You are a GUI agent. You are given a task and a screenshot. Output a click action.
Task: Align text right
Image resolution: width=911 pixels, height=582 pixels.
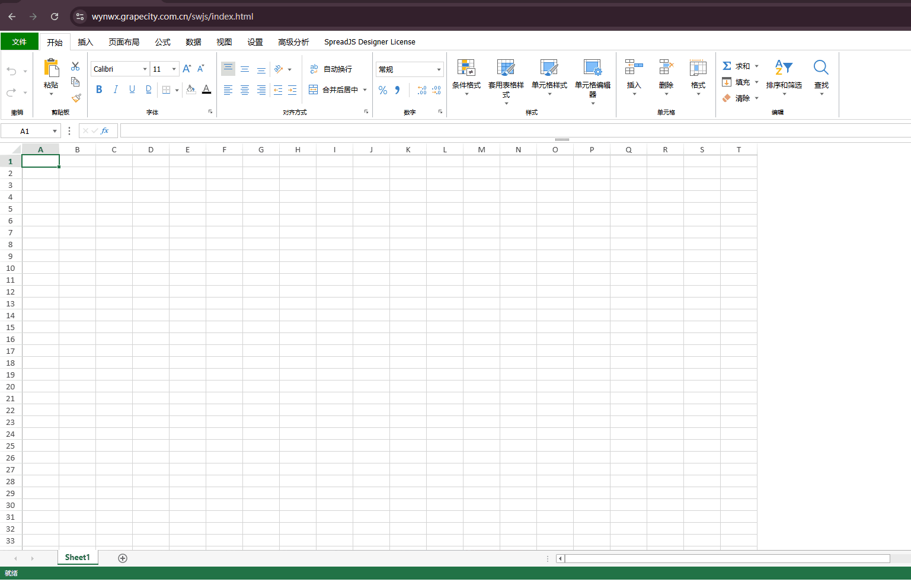pyautogui.click(x=261, y=90)
